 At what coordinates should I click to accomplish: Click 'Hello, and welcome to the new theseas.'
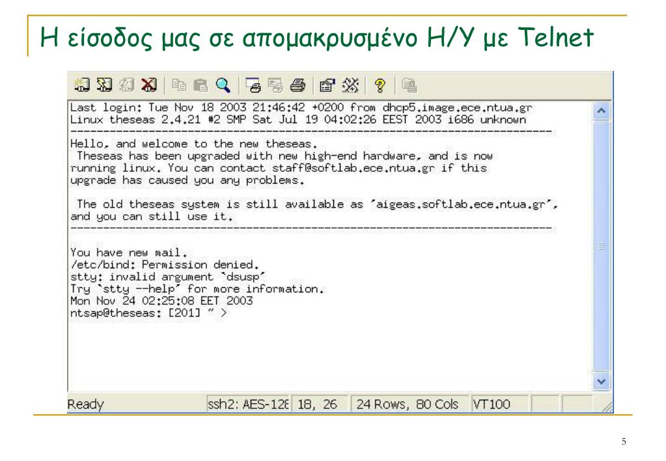(194, 144)
